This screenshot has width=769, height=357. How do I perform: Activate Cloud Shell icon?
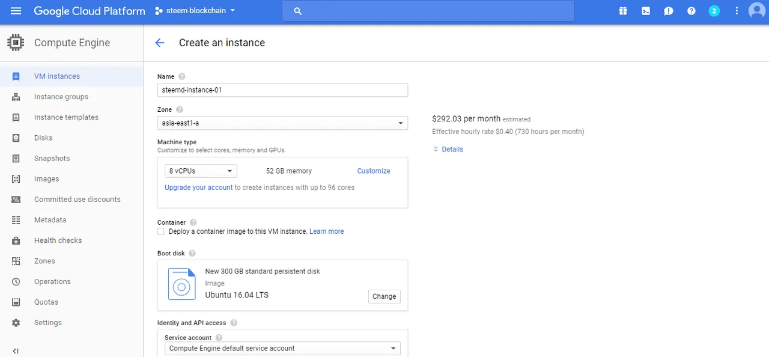pyautogui.click(x=646, y=11)
